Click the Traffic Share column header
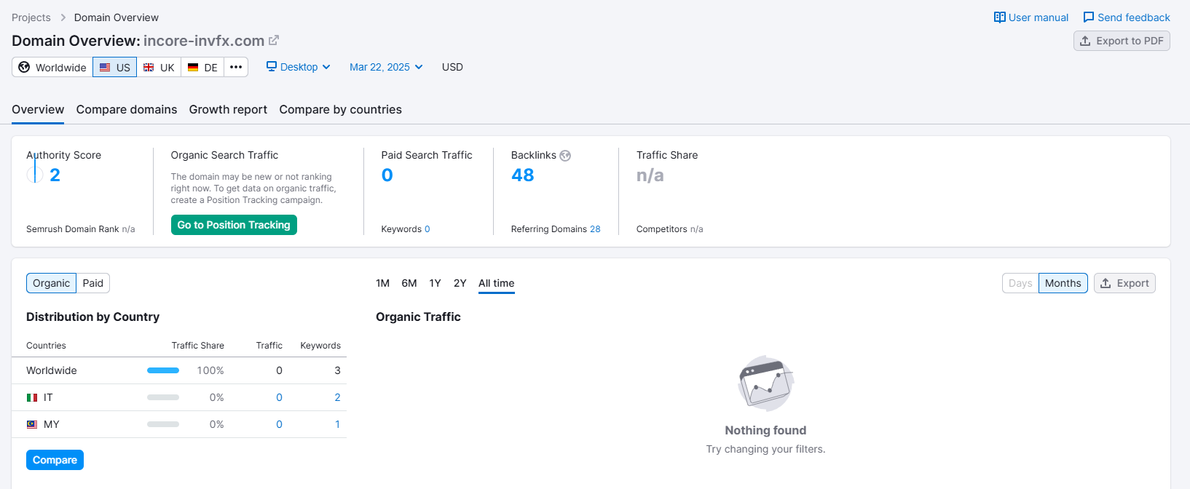This screenshot has width=1190, height=489. coord(197,346)
